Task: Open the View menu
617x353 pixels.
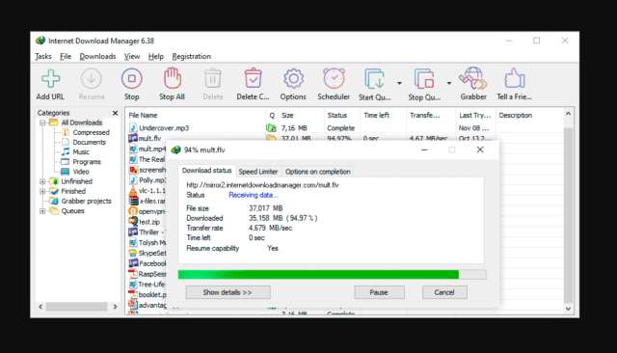Action: click(132, 56)
